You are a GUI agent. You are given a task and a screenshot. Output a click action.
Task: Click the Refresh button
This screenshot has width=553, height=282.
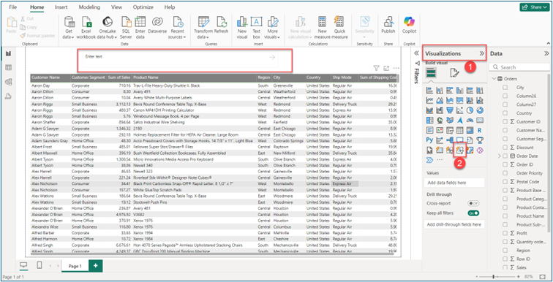coord(222,25)
